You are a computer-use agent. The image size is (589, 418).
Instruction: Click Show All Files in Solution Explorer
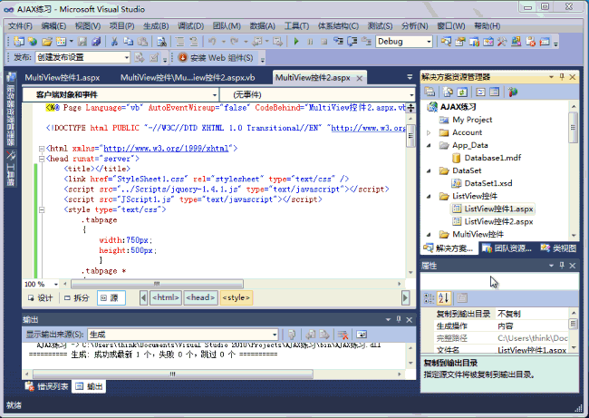tap(448, 92)
